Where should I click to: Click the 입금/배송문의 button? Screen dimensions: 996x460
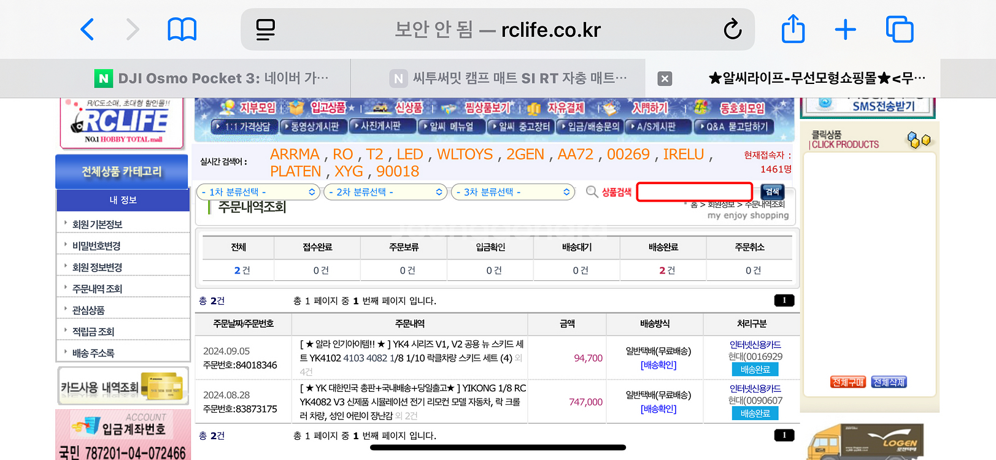pos(590,126)
